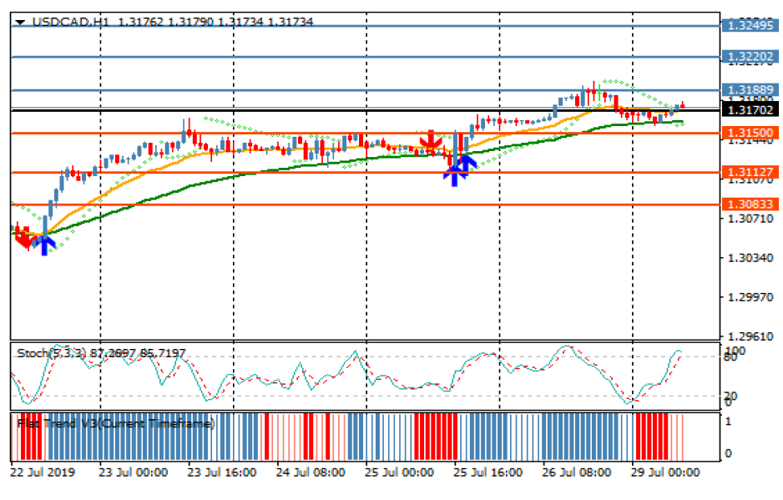
Task: Click the red down arrow on 25 Jul
Action: tap(431, 142)
